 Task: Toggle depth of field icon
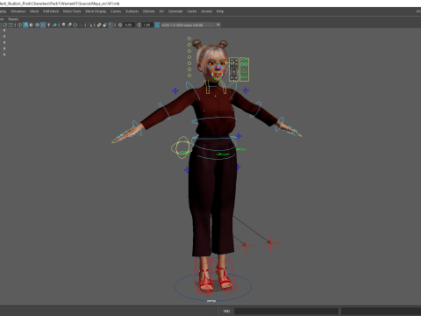coord(81,25)
